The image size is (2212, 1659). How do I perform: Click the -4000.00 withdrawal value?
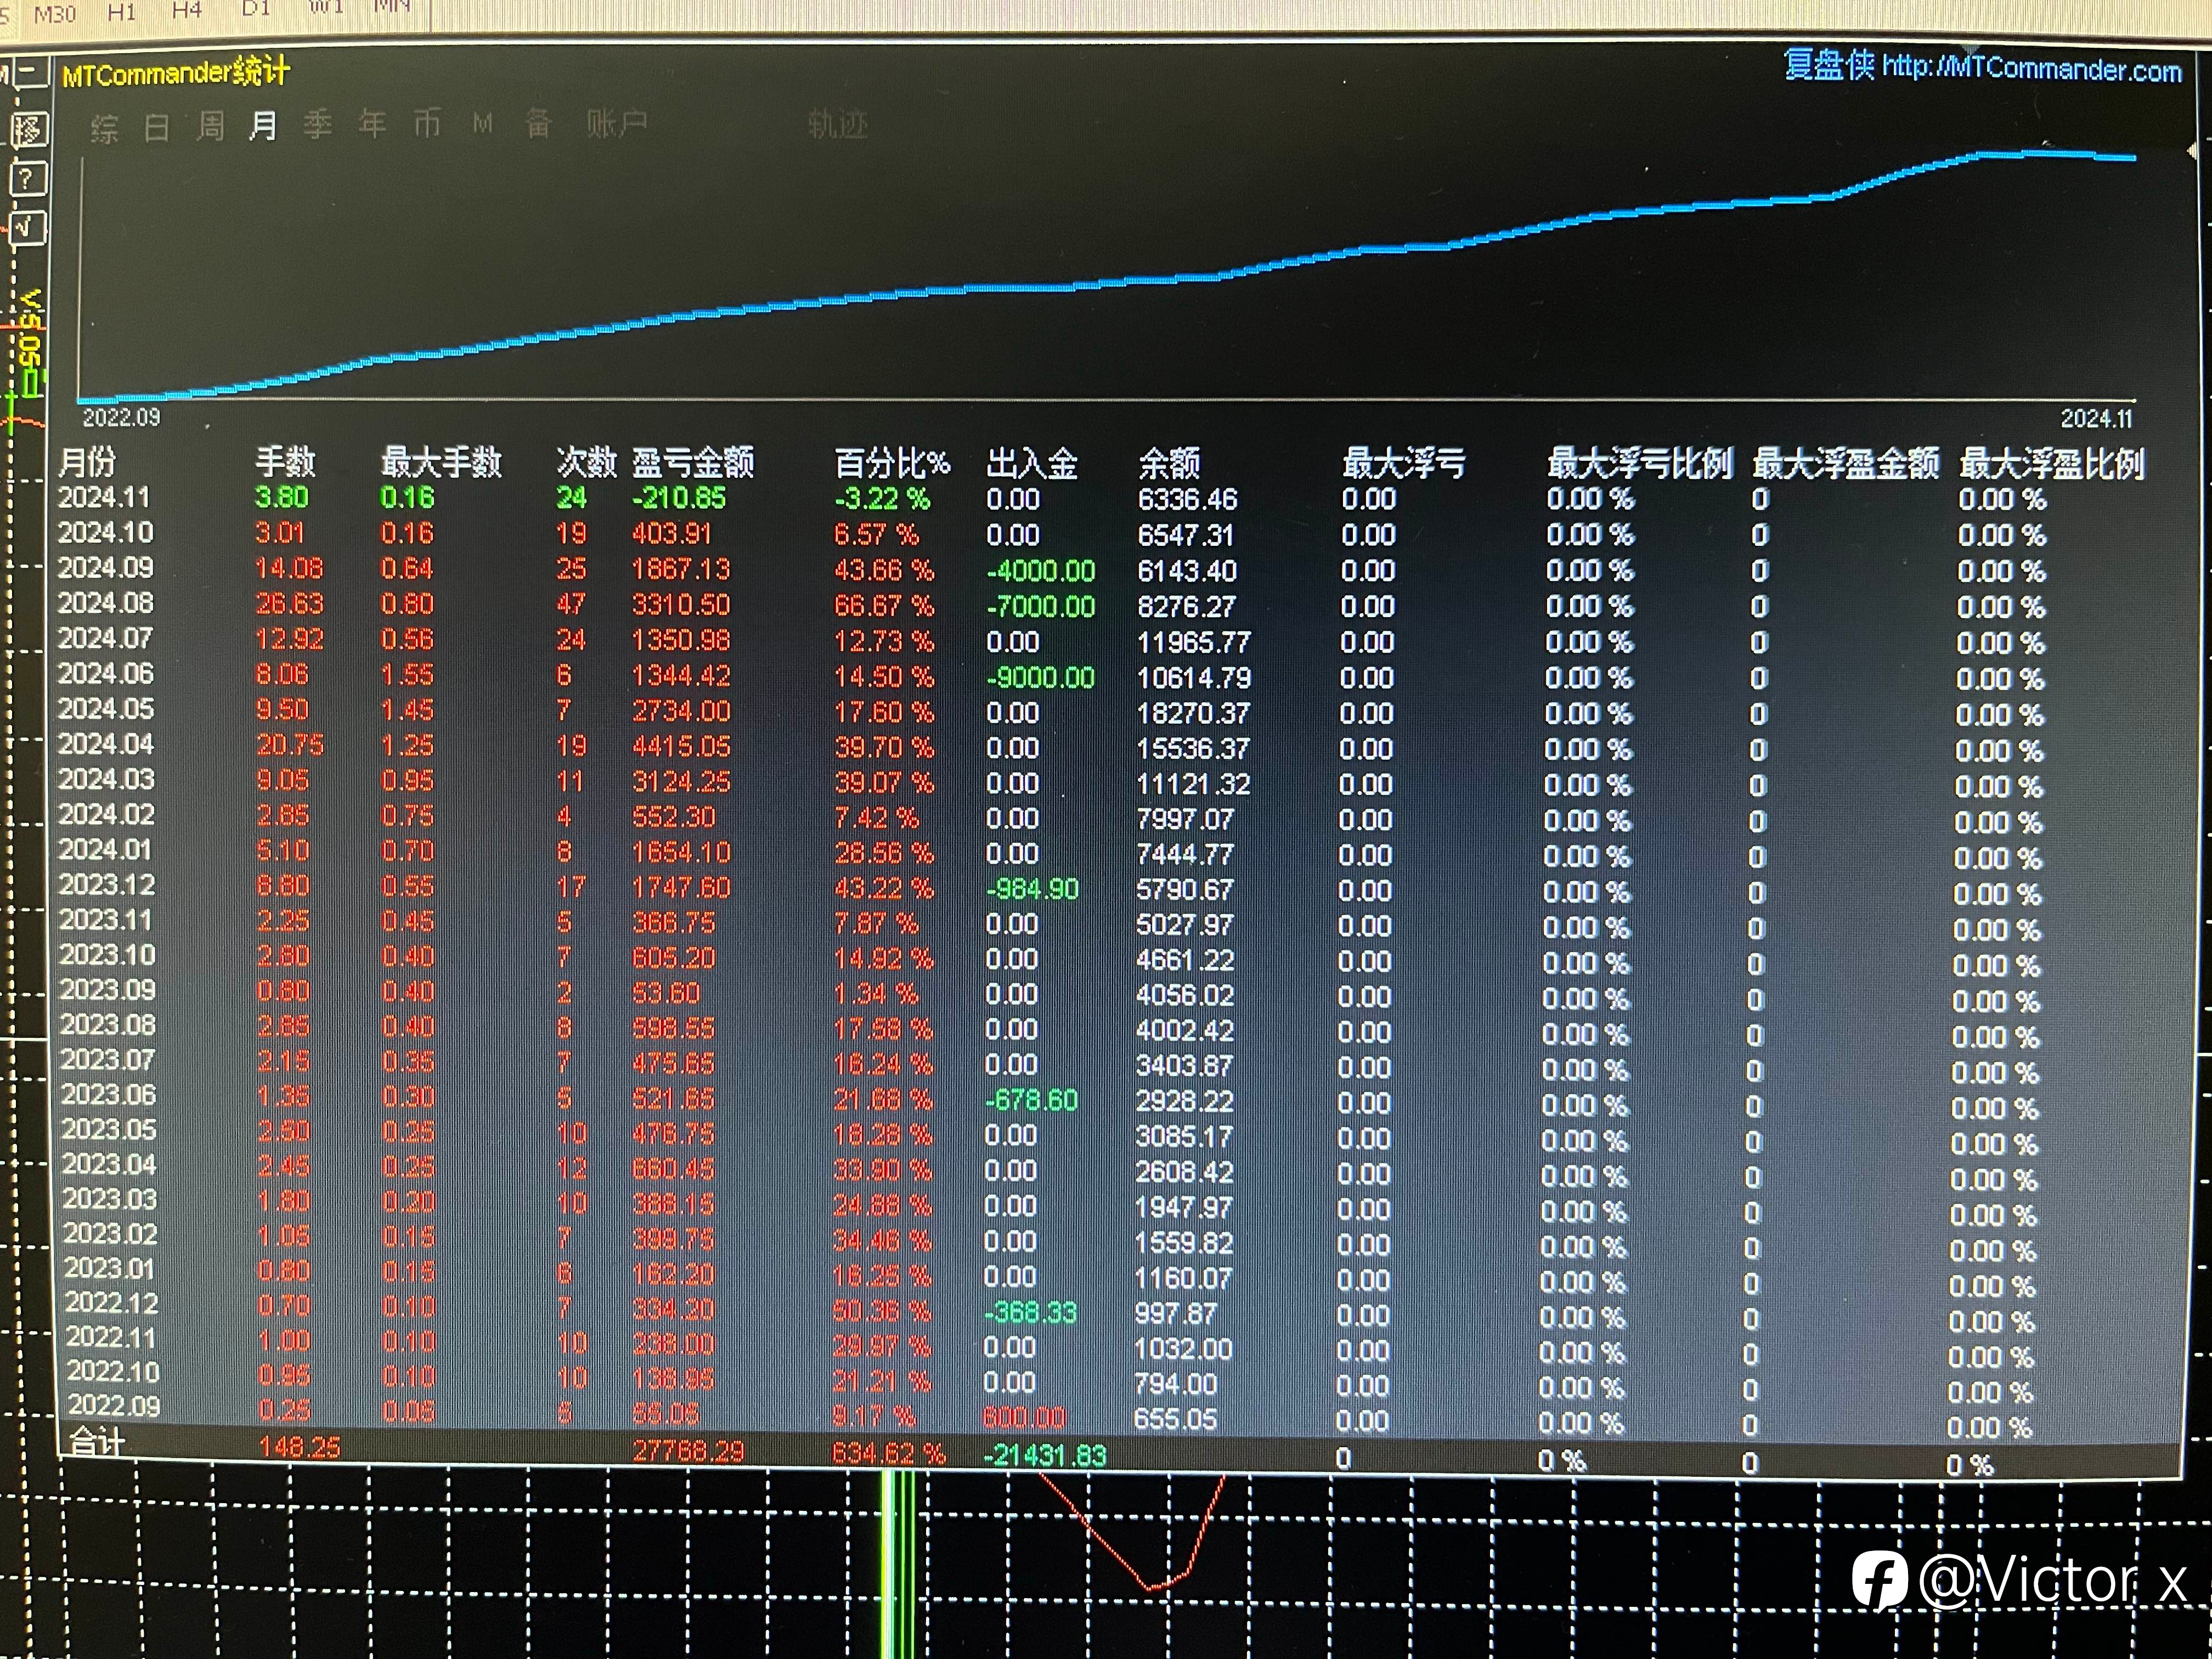pyautogui.click(x=1041, y=571)
